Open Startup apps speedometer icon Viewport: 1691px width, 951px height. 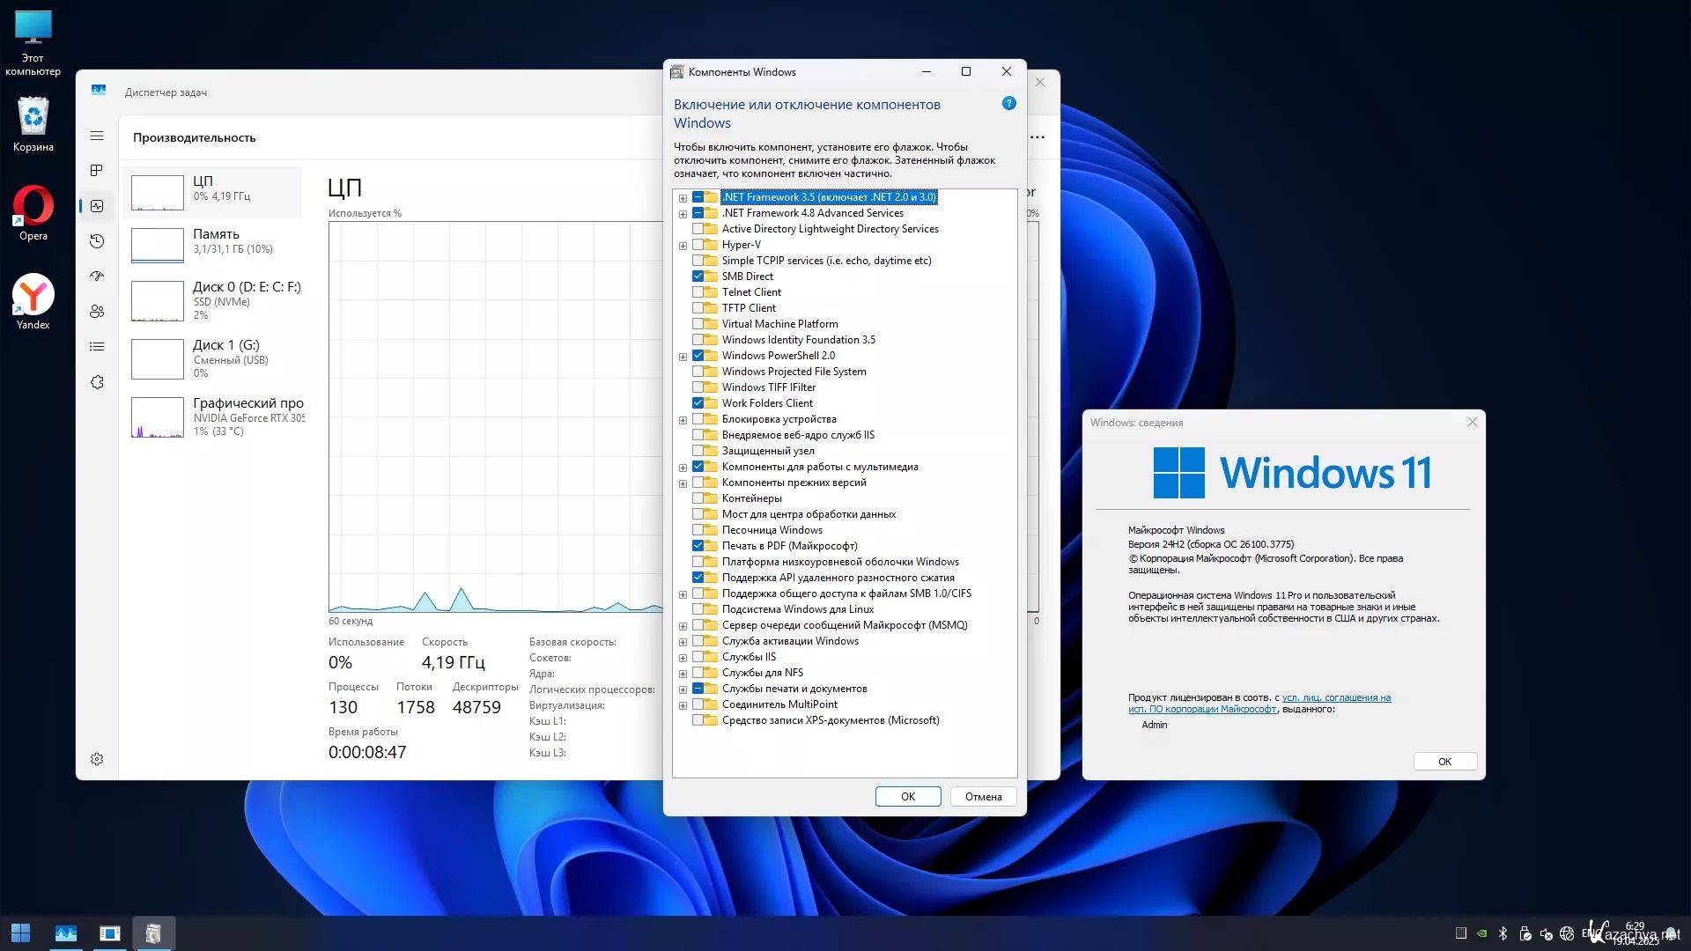[x=97, y=276]
